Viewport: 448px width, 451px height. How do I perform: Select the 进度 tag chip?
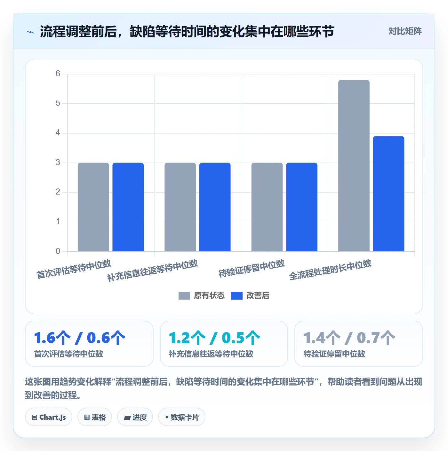(x=135, y=417)
